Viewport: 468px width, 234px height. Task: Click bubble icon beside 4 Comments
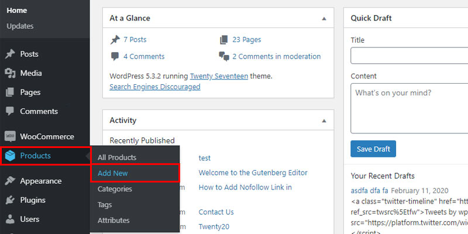point(115,57)
